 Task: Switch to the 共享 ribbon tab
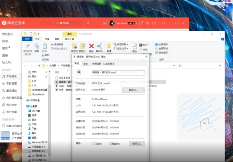[x=47, y=39]
